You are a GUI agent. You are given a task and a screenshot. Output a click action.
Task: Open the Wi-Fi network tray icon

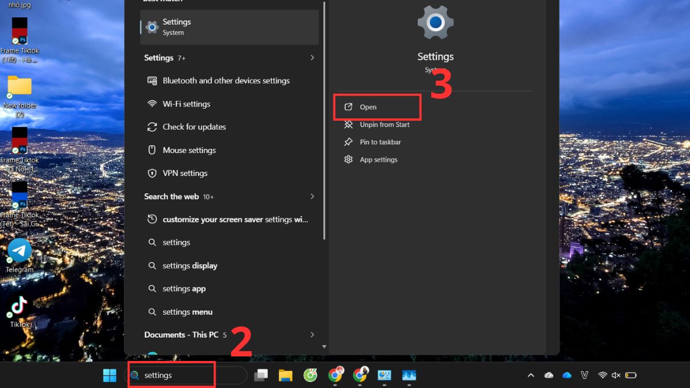click(x=603, y=375)
